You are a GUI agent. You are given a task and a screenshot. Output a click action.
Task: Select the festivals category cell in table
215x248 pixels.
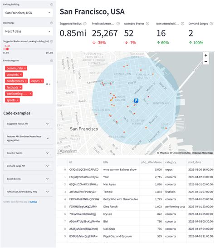coord(175,192)
